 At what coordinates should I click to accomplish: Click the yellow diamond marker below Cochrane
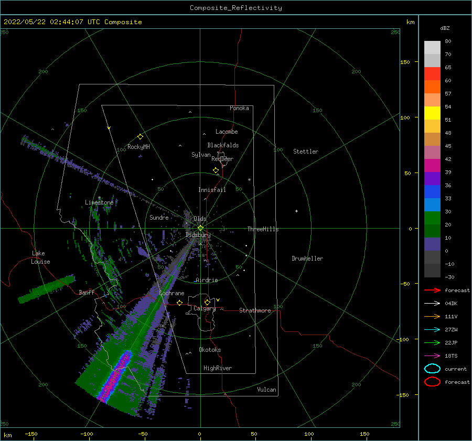(x=179, y=303)
